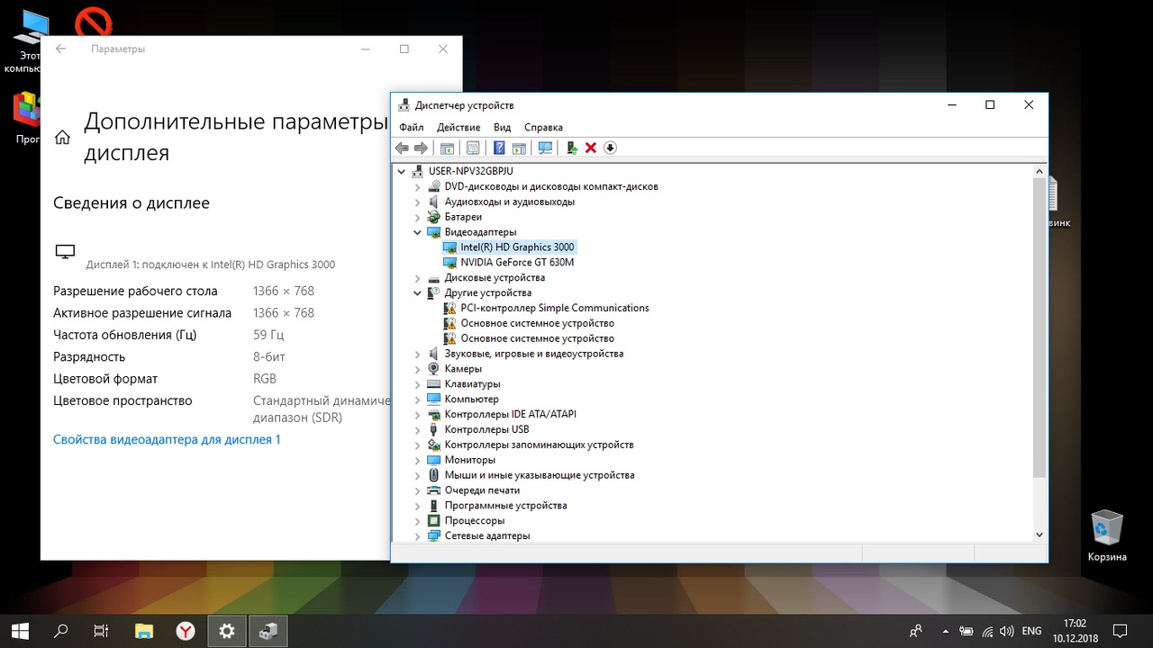Open Wi-Fi network tray icon
The height and width of the screenshot is (648, 1153).
pyautogui.click(x=987, y=631)
